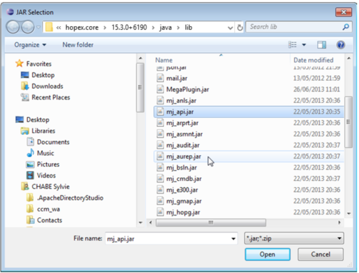Open the Help question mark icon
Viewport: 359px width, 273px height.
coord(341,44)
